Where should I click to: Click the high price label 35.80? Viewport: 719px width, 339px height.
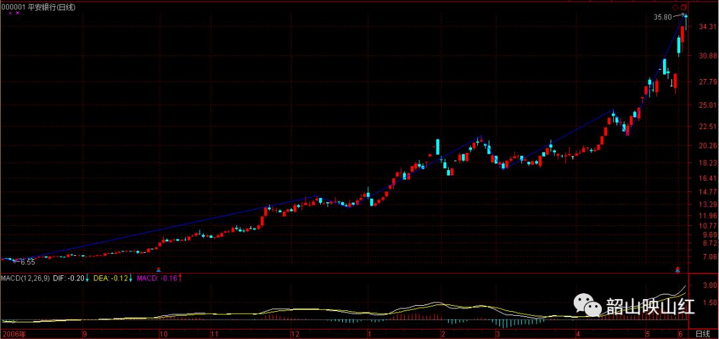pos(664,17)
